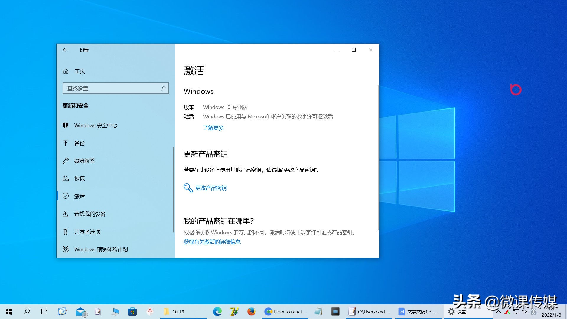Select 激活 in the sidebar

(79, 196)
